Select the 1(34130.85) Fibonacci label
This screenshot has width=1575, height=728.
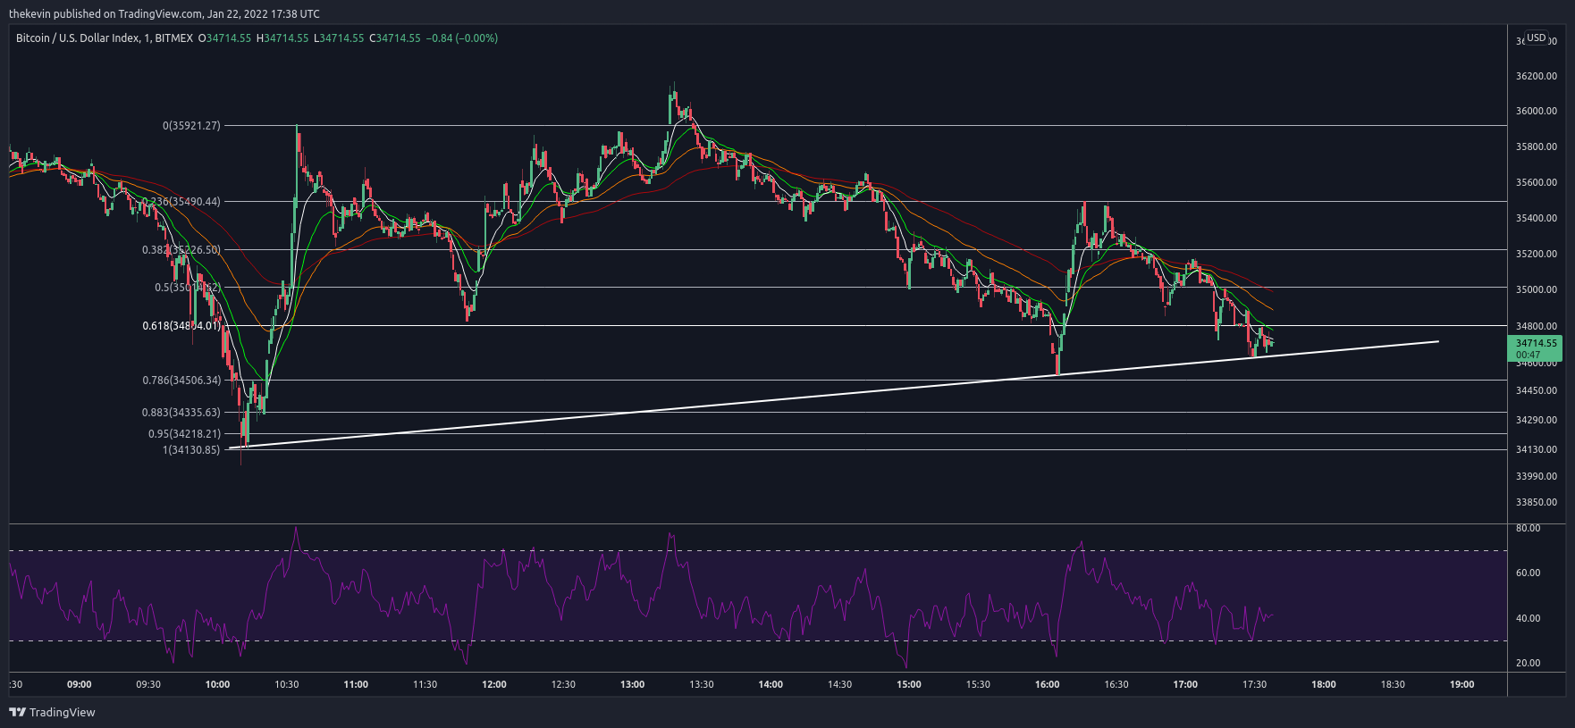pyautogui.click(x=191, y=450)
